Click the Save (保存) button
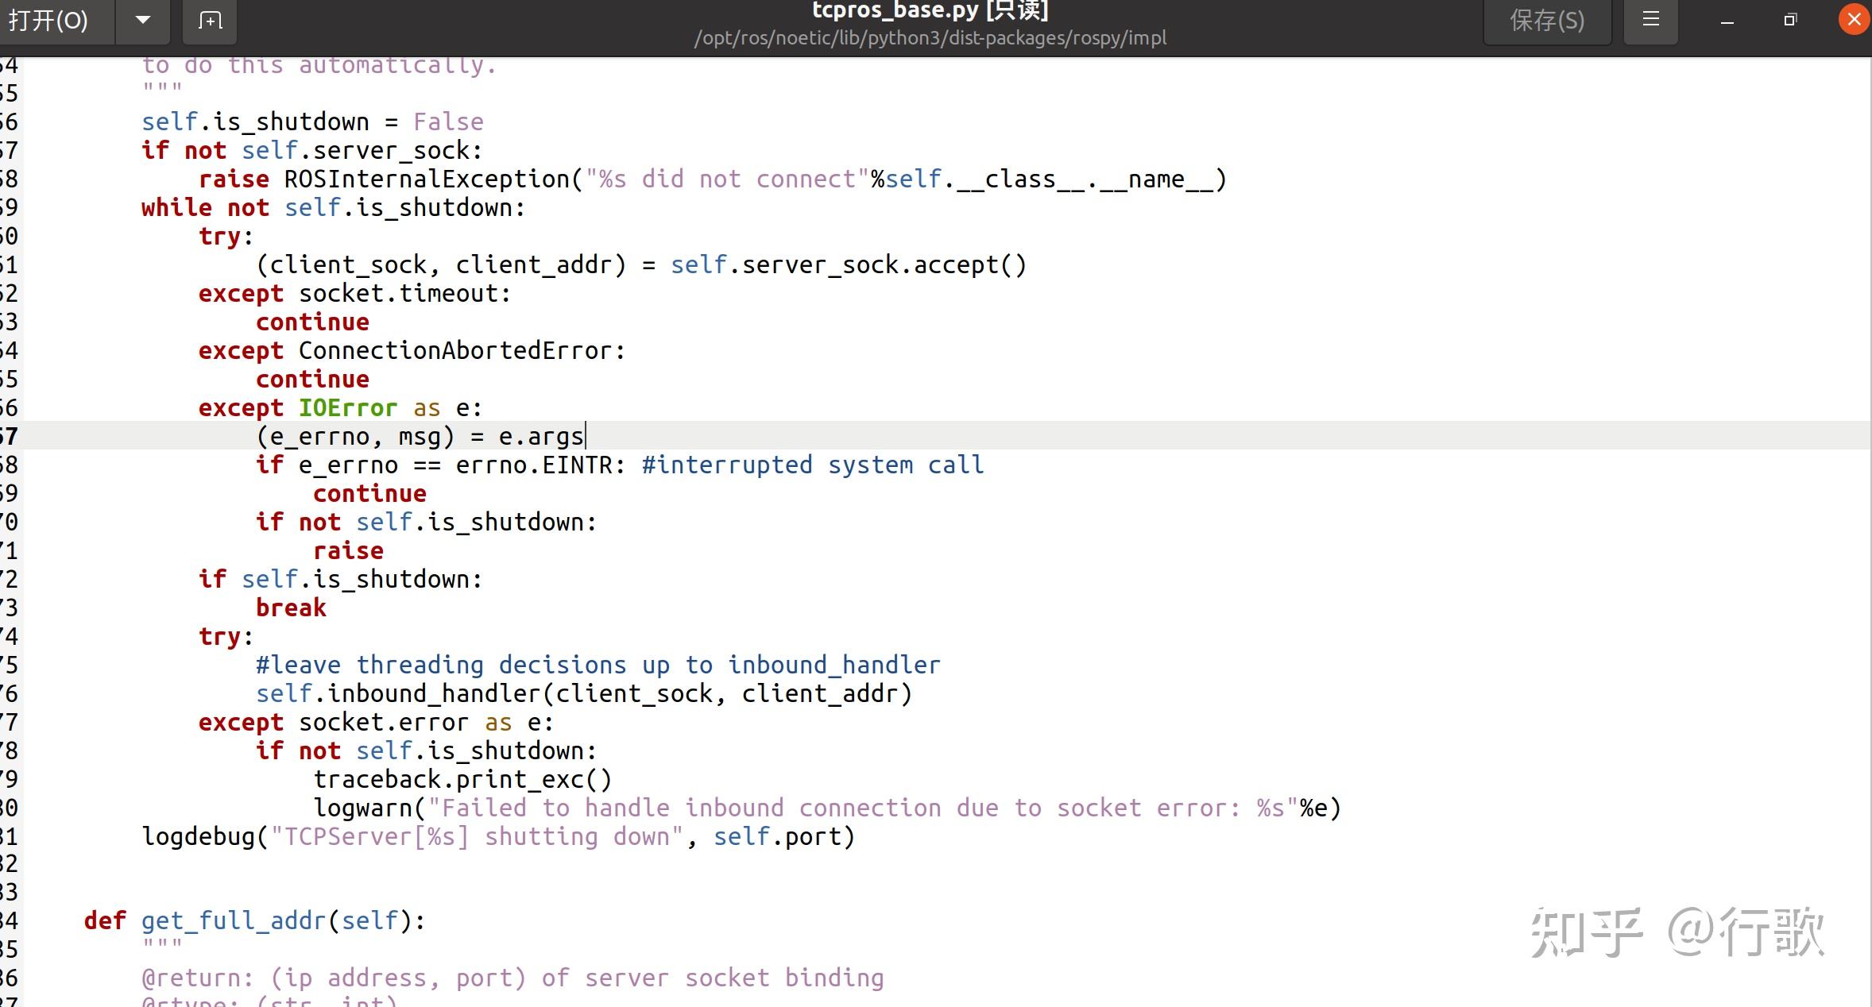The width and height of the screenshot is (1872, 1007). pos(1546,21)
